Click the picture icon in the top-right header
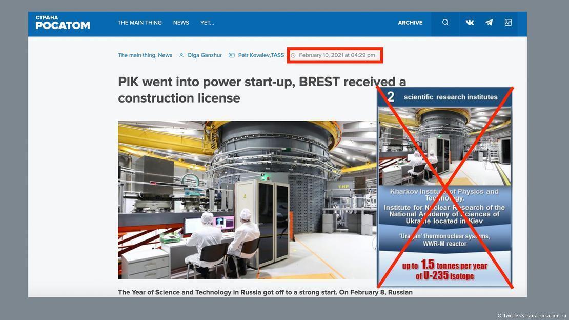The width and height of the screenshot is (569, 320). tap(508, 23)
